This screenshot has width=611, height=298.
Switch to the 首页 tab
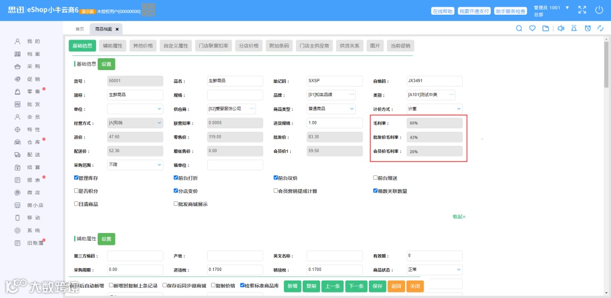80,29
